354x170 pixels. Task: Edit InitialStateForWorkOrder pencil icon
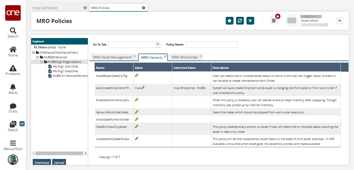[x=137, y=119]
